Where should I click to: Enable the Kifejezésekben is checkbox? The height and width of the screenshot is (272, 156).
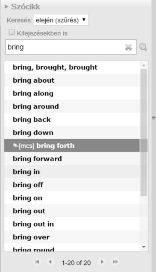coord(12,32)
